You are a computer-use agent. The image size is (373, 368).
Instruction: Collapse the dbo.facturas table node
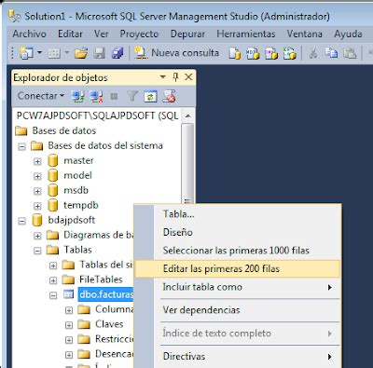coord(53,295)
